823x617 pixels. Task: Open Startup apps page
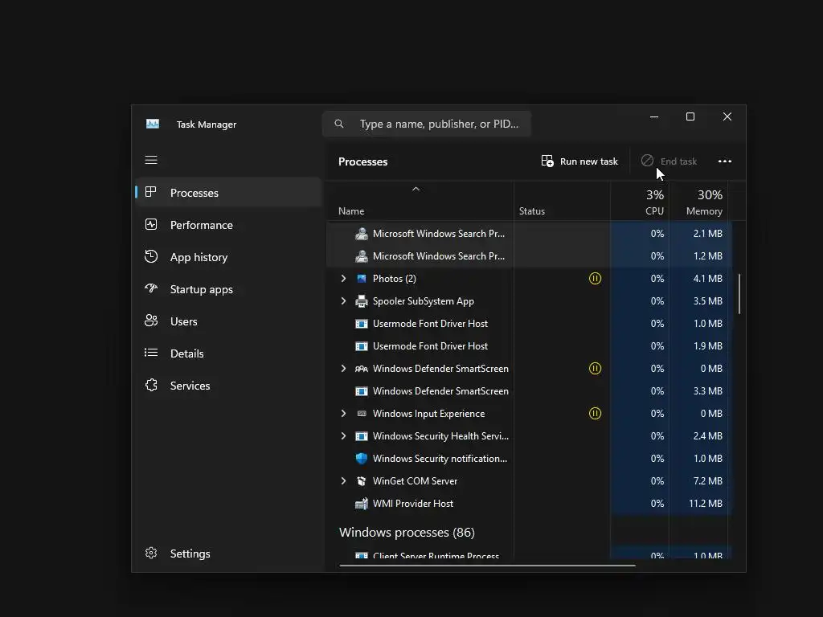[228, 289]
